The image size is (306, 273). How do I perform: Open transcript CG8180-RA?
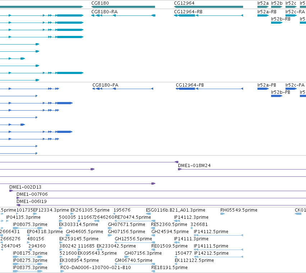[x=123, y=15]
